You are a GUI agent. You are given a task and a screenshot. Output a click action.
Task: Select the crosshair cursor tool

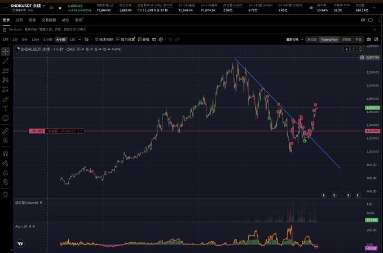coord(6,51)
